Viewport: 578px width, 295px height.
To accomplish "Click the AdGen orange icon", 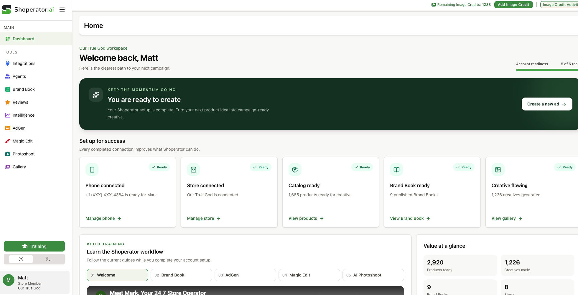I will point(8,128).
